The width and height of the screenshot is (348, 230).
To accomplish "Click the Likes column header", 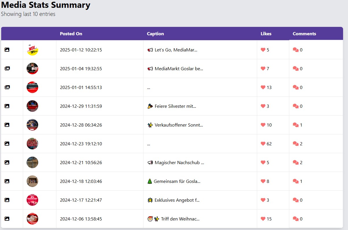I will click(x=266, y=34).
